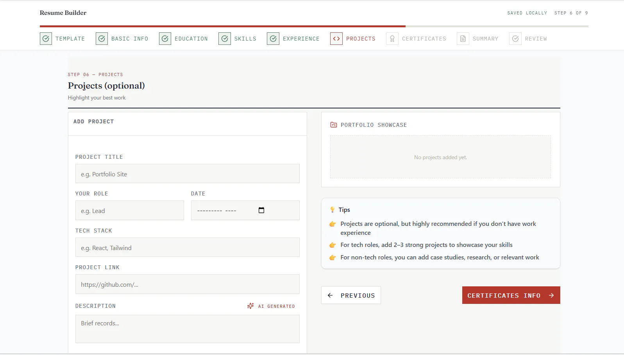This screenshot has width=624, height=355.
Task: Click the Summary document step icon
Action: tap(463, 39)
